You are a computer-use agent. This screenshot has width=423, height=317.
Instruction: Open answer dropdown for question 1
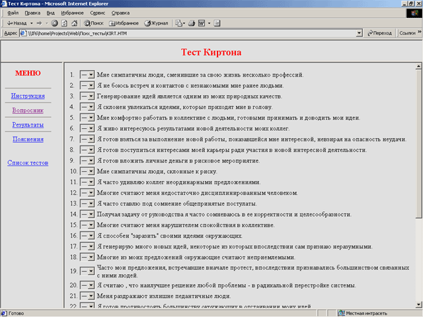click(x=87, y=75)
